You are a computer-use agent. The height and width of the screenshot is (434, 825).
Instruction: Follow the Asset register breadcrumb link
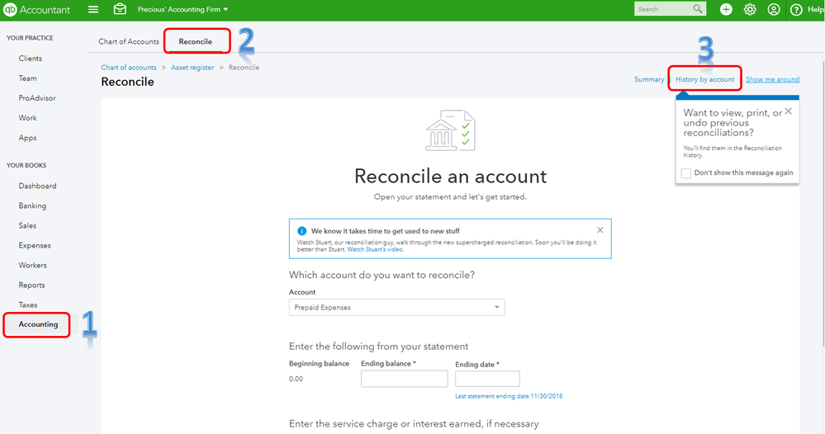coord(192,68)
